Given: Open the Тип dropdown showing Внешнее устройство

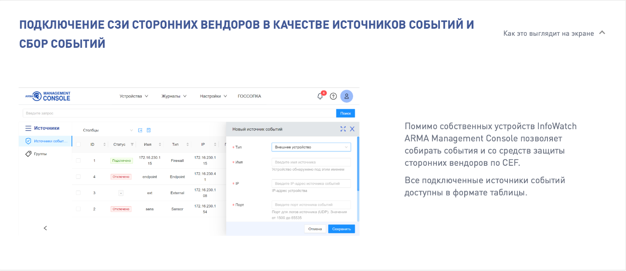Looking at the screenshot, I should [x=311, y=147].
